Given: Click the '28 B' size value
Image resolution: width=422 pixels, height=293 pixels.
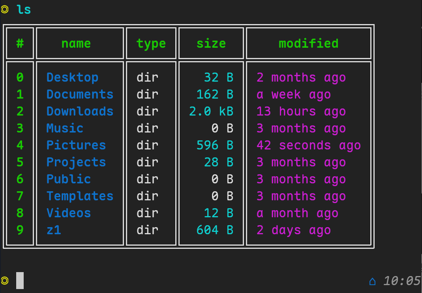Looking at the screenshot, I should point(219,162).
